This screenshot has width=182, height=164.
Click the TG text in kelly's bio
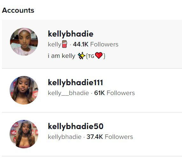coord(91,56)
